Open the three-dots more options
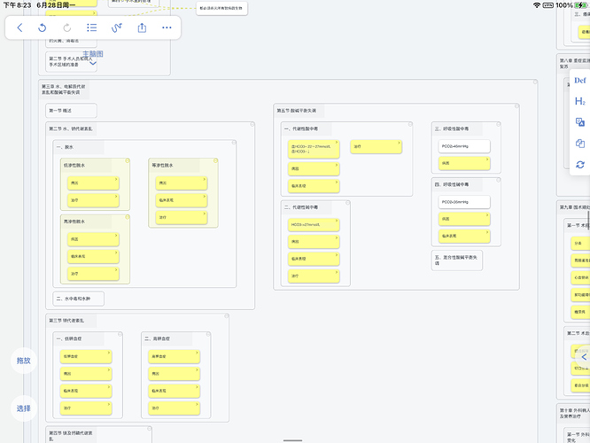The height and width of the screenshot is (443, 590). [167, 27]
